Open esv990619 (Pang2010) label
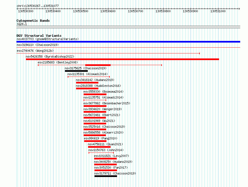This screenshot has height=187, width=248. [101, 138]
